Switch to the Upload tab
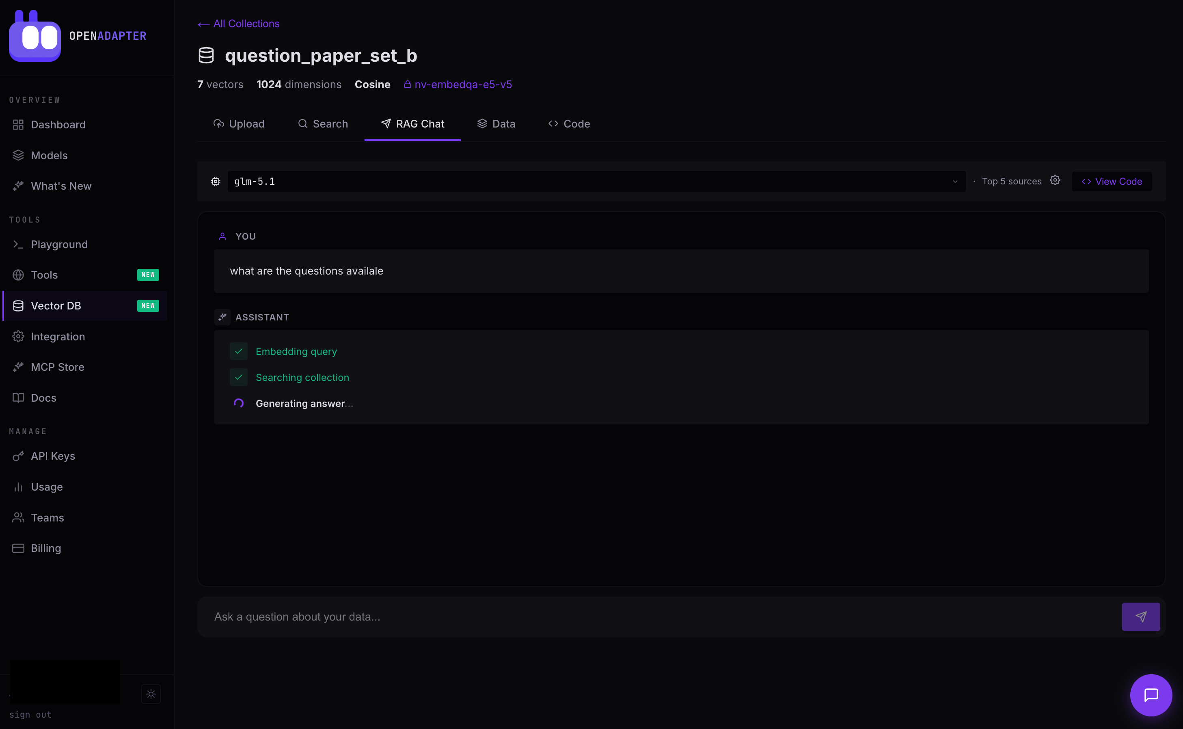 coord(239,124)
